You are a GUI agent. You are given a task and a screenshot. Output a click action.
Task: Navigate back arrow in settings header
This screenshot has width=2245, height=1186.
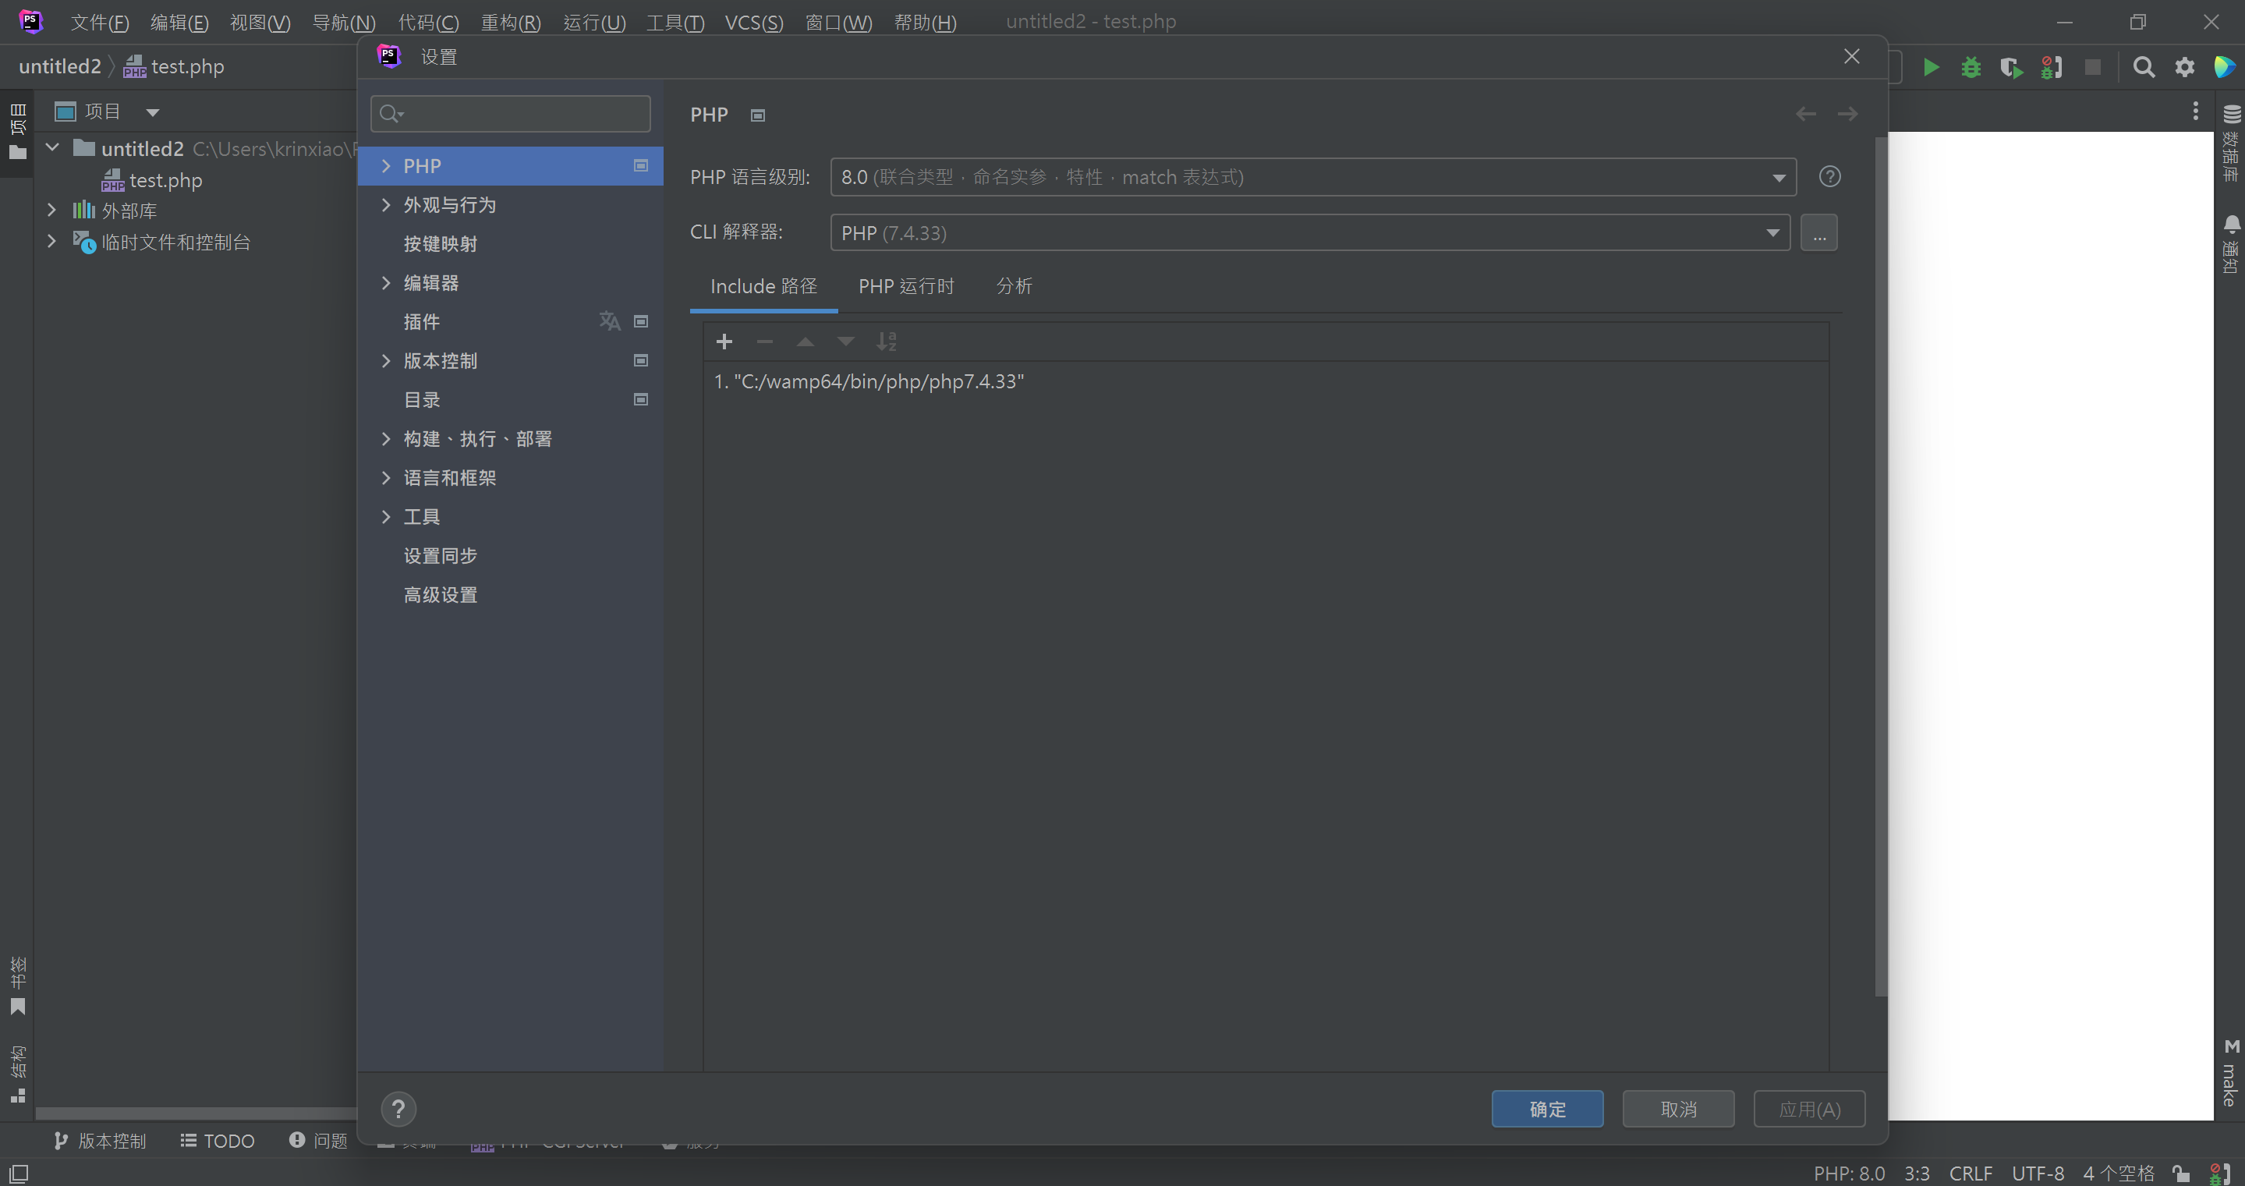coord(1806,114)
